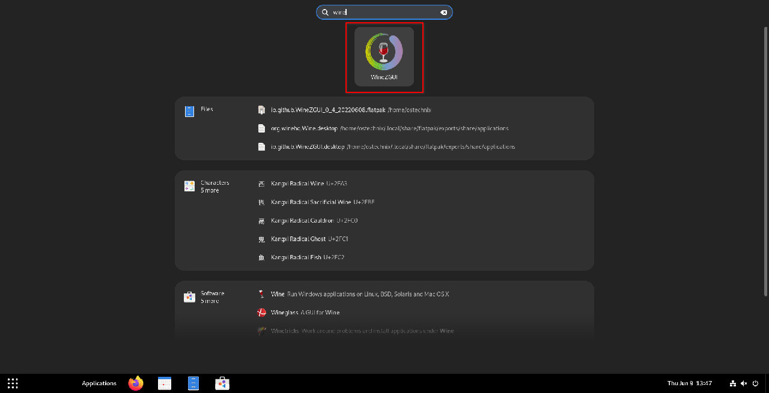Clear the search text with the backspace icon
This screenshot has height=393, width=769.
point(443,13)
